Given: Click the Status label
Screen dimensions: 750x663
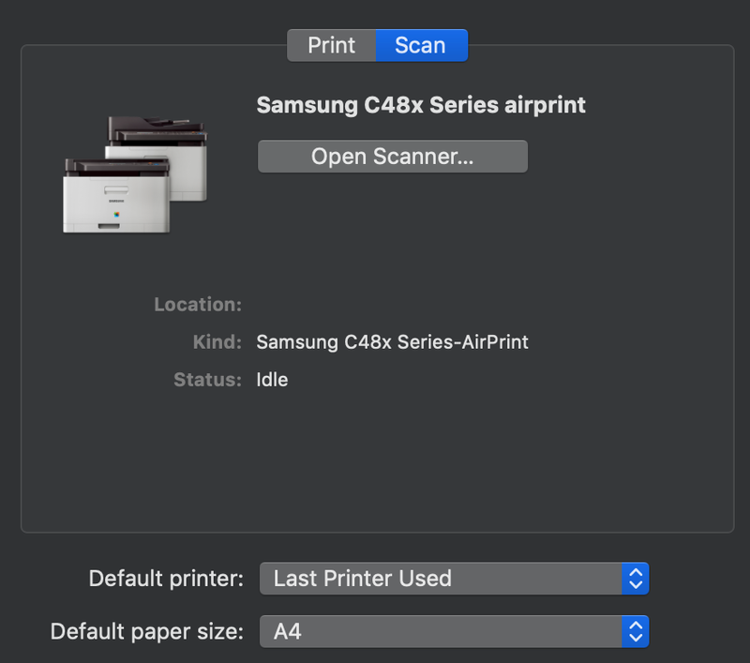Looking at the screenshot, I should click(207, 380).
